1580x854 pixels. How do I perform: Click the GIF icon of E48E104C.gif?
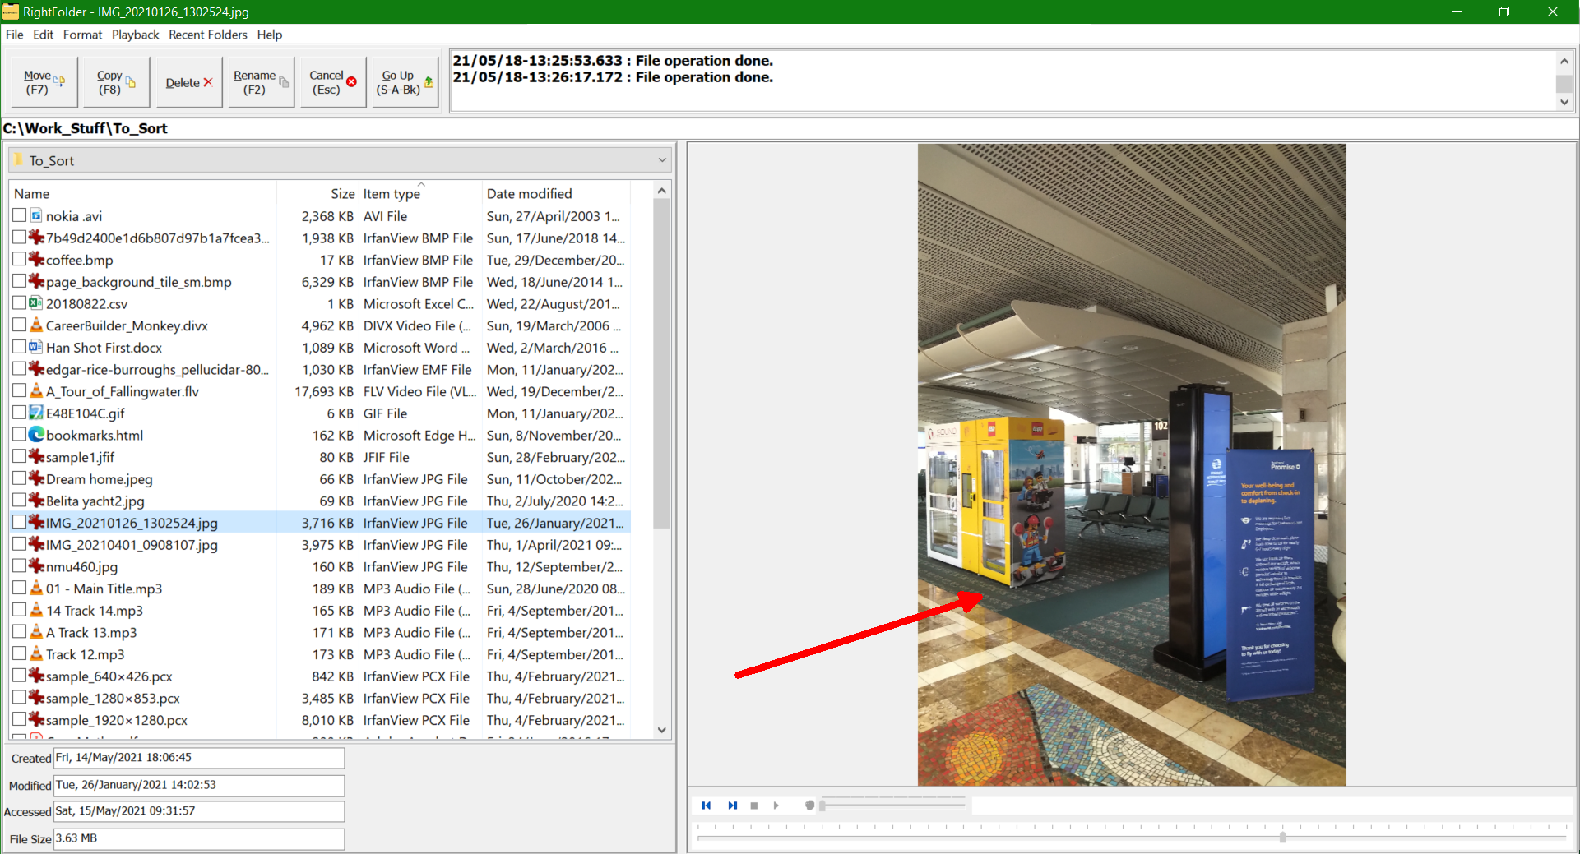(36, 413)
